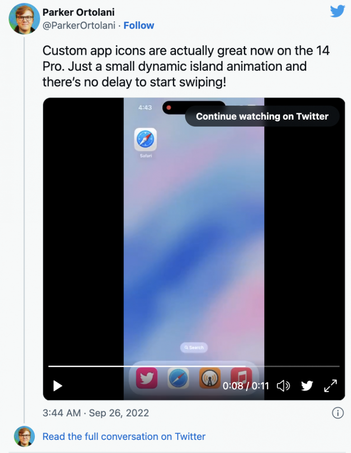Click small avatar beside conversation link
Image resolution: width=351 pixels, height=453 pixels.
24,437
